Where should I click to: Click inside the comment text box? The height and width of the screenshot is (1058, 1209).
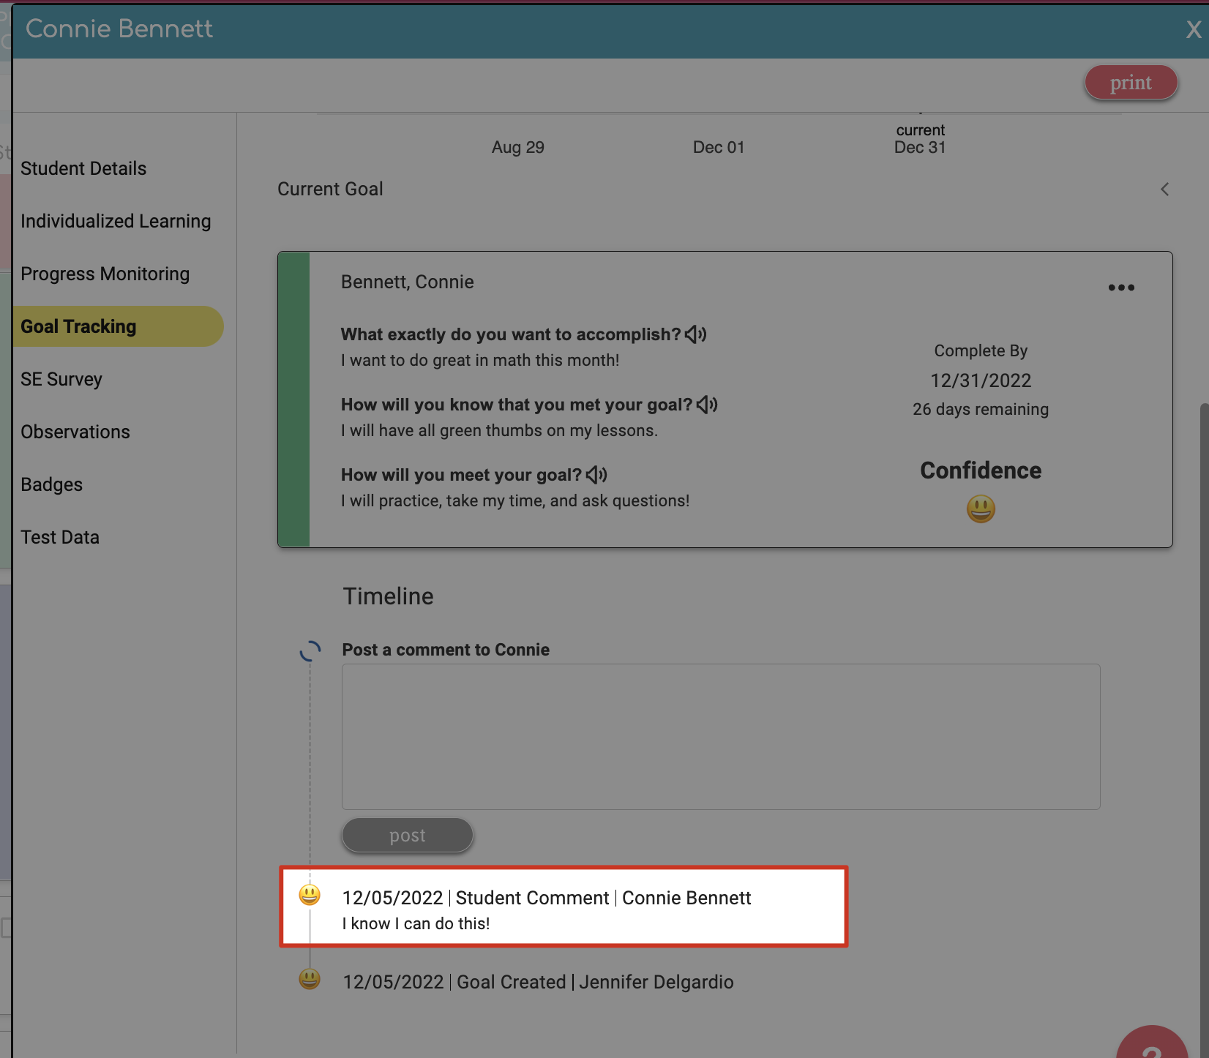pos(719,736)
